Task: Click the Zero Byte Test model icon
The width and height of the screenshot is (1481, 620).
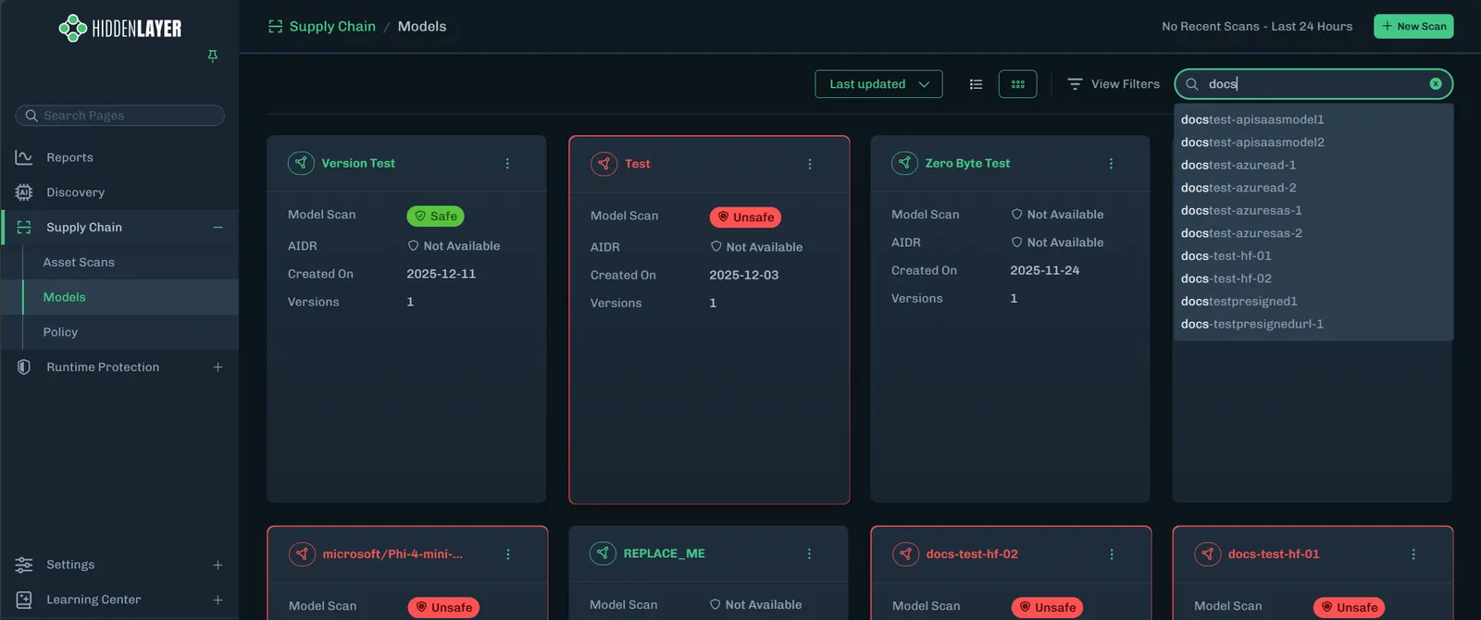Action: point(904,163)
